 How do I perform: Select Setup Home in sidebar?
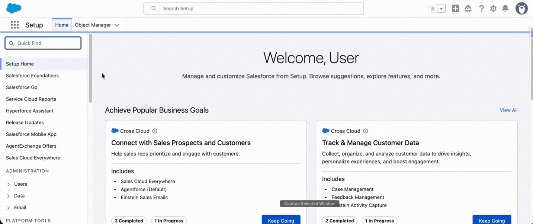click(44, 64)
